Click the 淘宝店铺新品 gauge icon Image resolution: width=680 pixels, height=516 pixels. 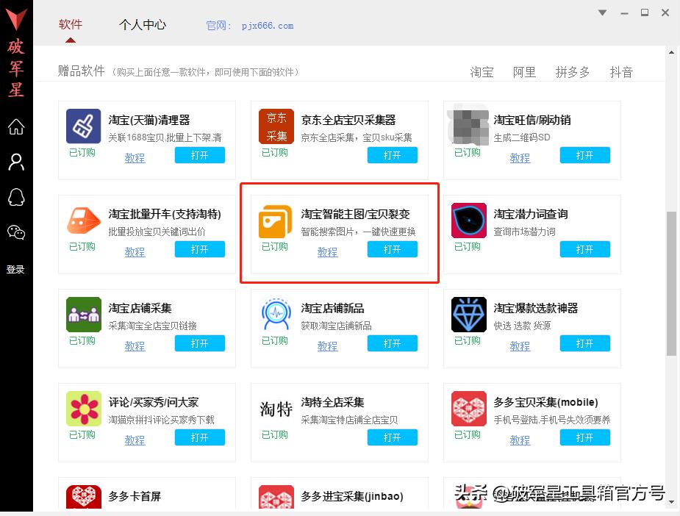276,314
